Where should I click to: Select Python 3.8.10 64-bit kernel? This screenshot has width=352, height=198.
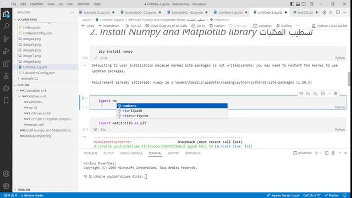tap(329, 26)
